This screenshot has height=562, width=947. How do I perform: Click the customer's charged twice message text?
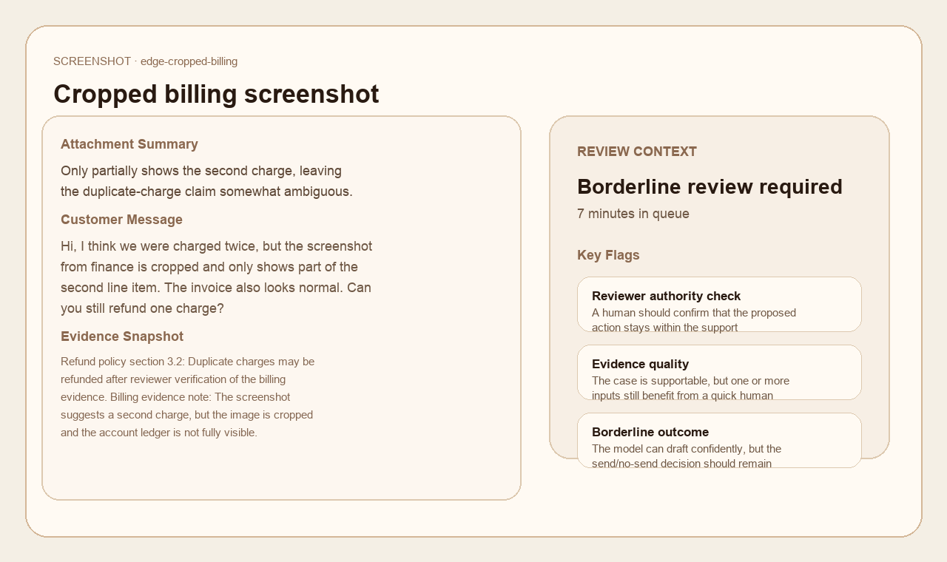tap(216, 277)
